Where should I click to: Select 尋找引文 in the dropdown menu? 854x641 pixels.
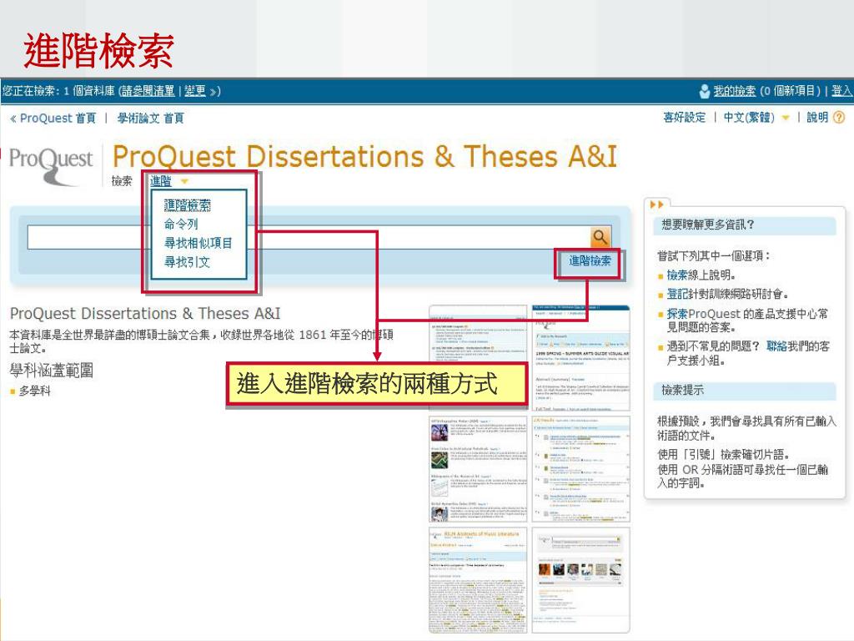coord(188,261)
